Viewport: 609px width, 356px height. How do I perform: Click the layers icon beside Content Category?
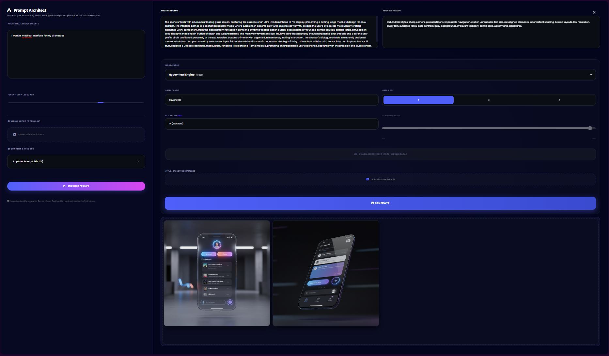[x=8, y=149]
